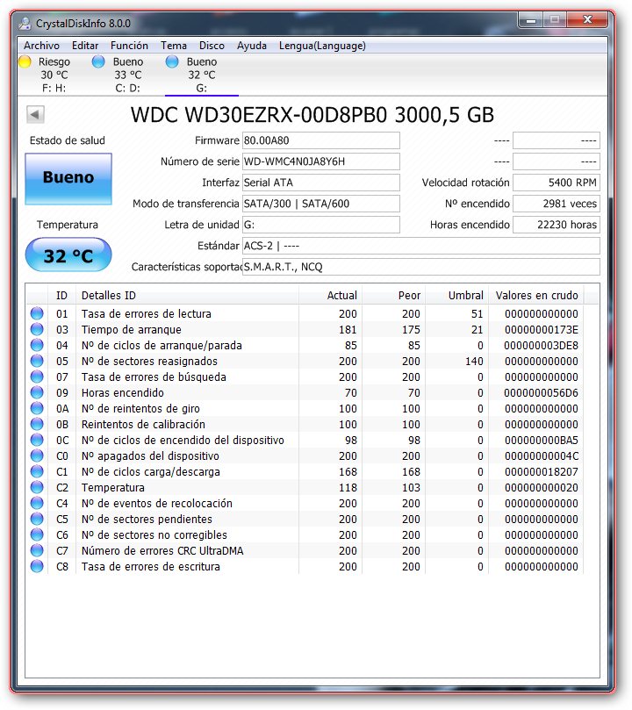Click status icon for Tasa de errores de escritura

[x=37, y=566]
